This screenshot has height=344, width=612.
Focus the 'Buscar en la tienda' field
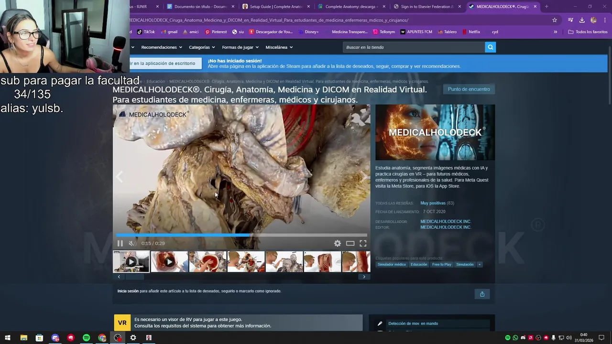point(414,47)
